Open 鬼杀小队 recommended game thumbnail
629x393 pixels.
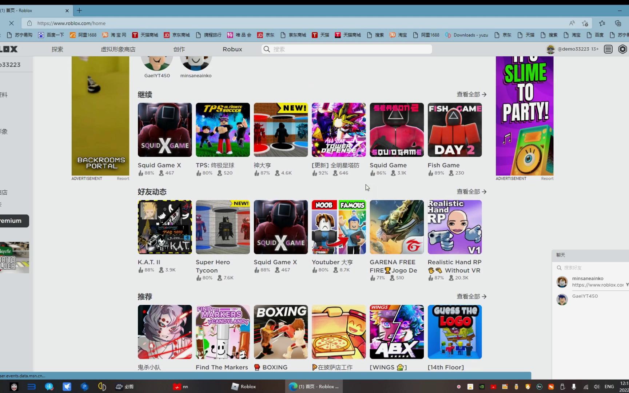tap(165, 332)
